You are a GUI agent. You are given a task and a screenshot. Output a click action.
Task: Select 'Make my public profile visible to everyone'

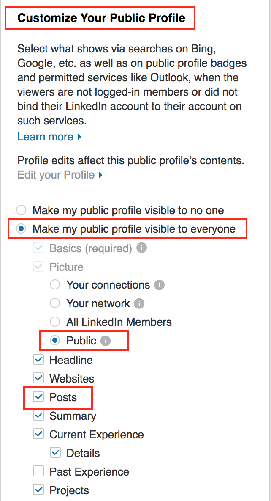[x=21, y=229]
